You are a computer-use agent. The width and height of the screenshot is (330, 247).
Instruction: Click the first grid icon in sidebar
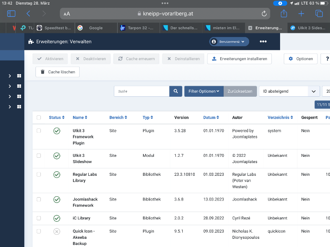coord(19,76)
